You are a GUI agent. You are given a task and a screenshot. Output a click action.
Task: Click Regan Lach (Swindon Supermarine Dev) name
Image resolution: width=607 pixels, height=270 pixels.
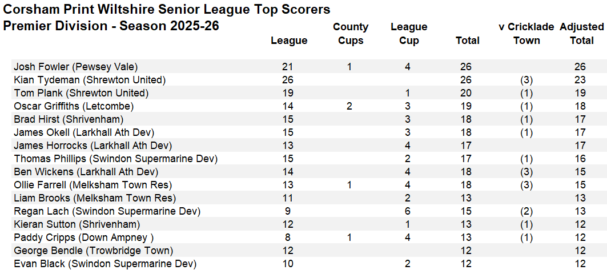pyautogui.click(x=107, y=212)
